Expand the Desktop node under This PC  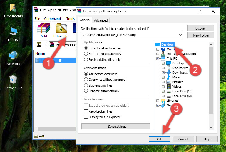(x=163, y=63)
